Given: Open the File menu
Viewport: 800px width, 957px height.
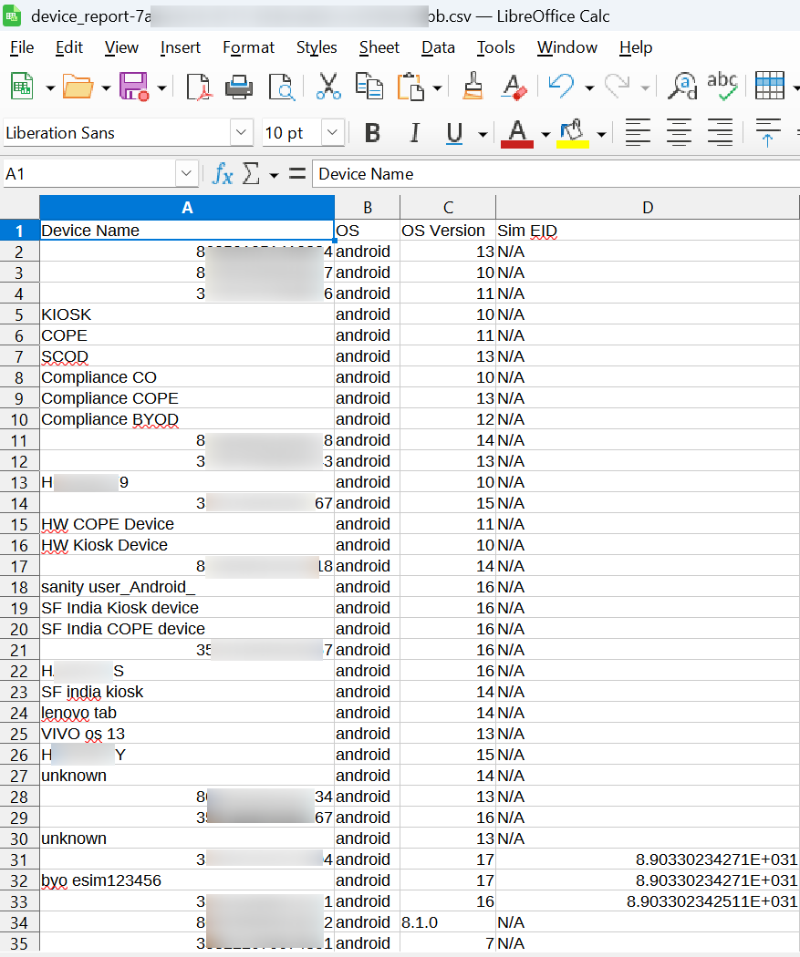Looking at the screenshot, I should (x=22, y=47).
